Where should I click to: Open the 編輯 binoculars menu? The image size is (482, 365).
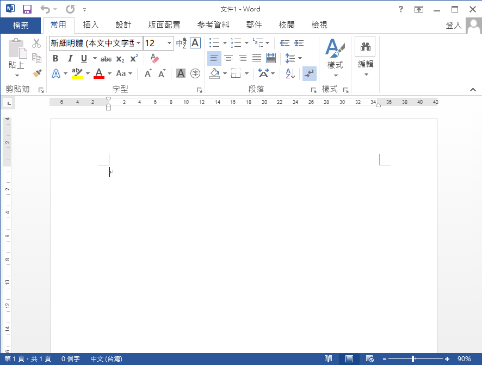click(x=365, y=57)
